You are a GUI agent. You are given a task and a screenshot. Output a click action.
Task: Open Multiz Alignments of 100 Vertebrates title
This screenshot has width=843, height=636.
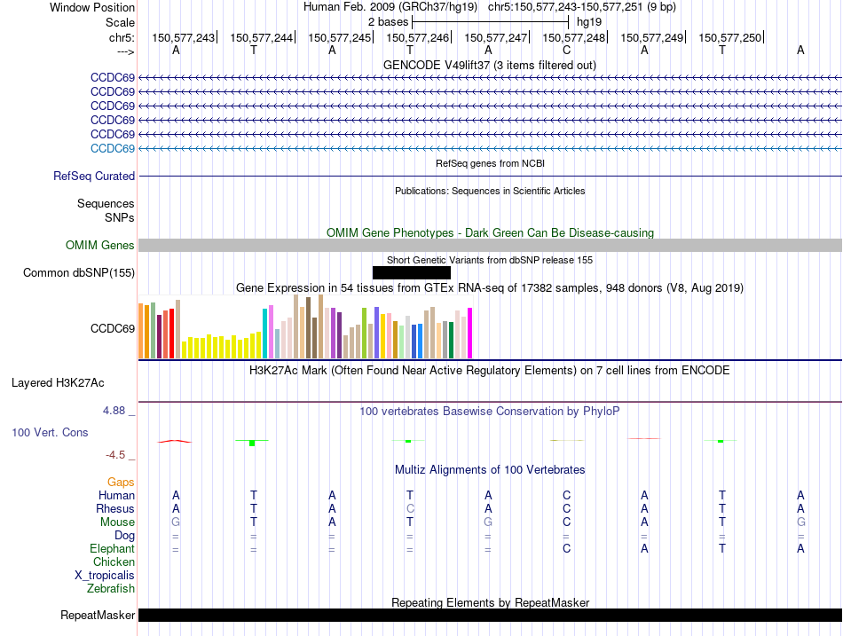tap(489, 469)
